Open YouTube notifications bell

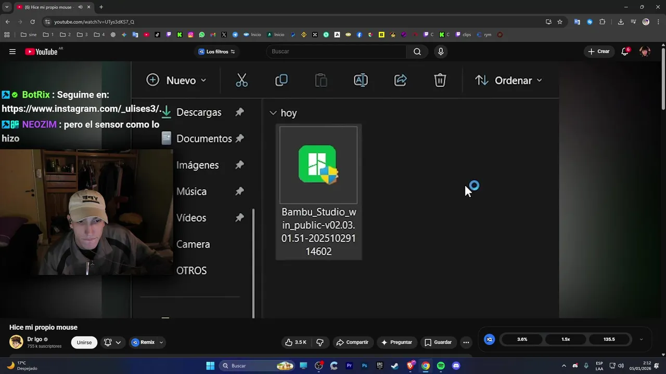(625, 51)
